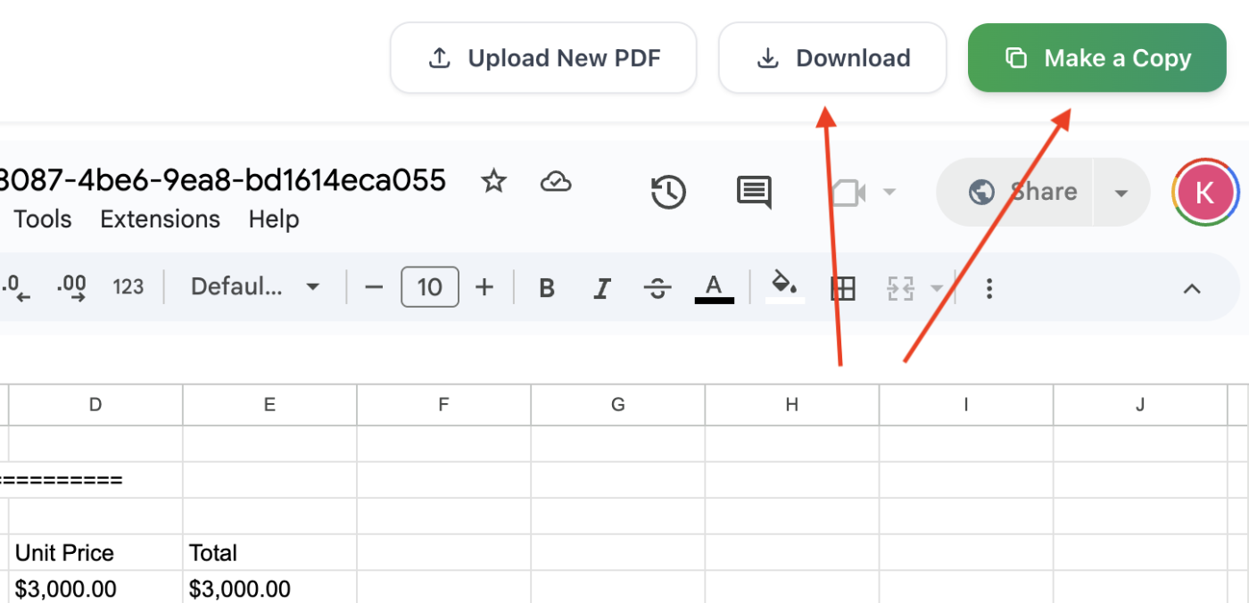Viewport: 1249px width, 603px height.
Task: Toggle bold formatting
Action: (x=547, y=287)
